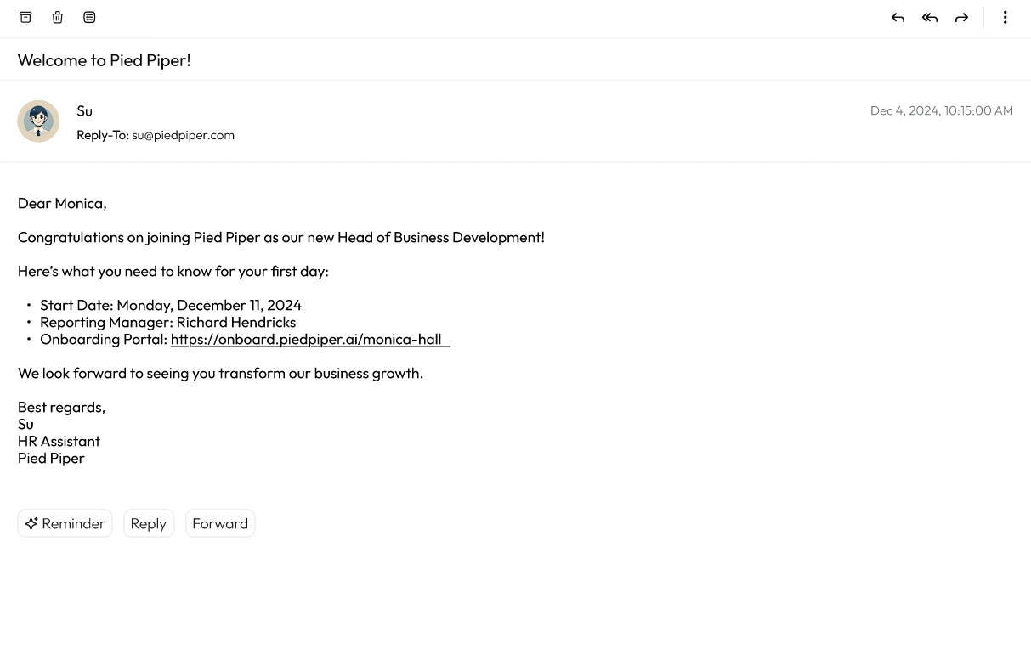The width and height of the screenshot is (1031, 654).
Task: Archive this email using the box icon
Action: 25,17
